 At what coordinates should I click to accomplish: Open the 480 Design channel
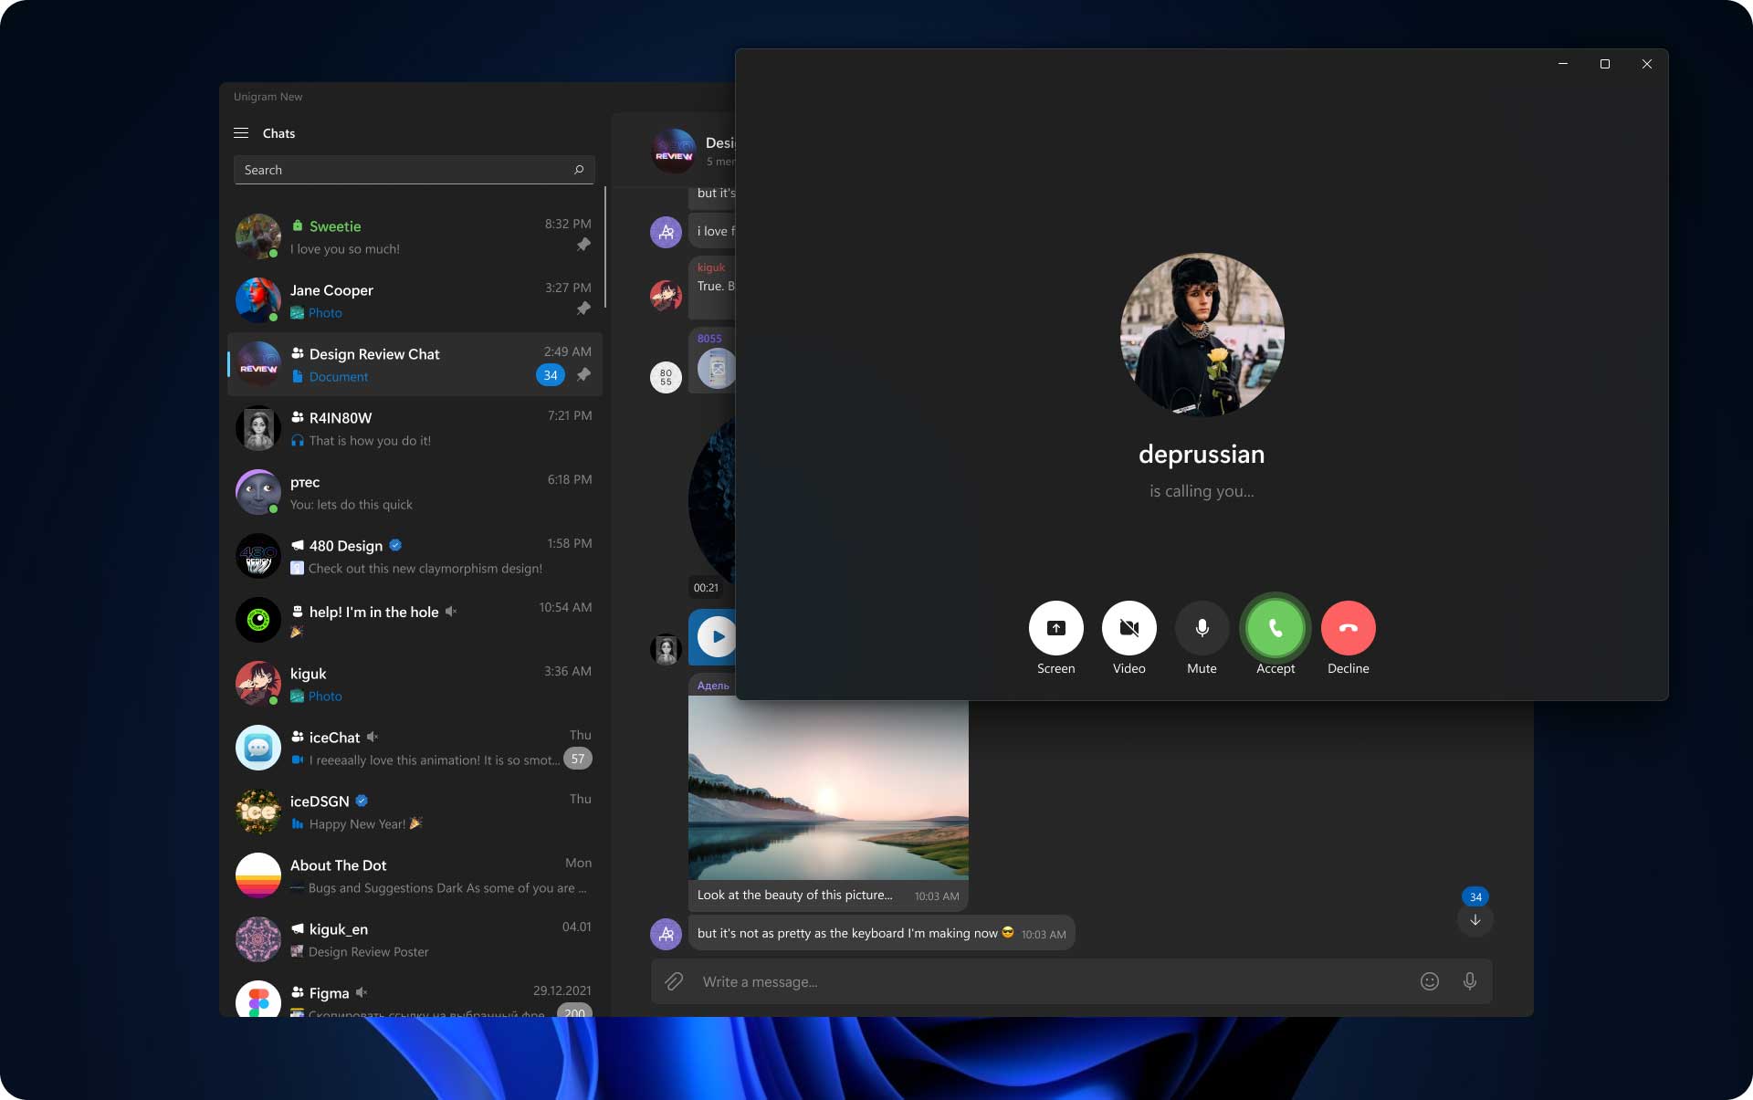coord(415,556)
